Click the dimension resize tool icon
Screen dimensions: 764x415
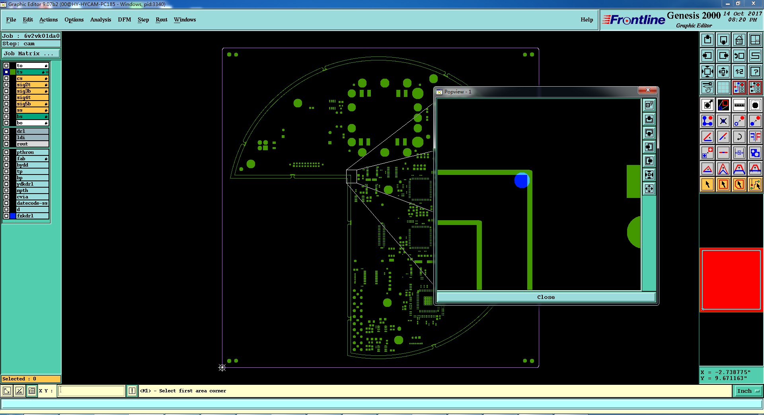739,153
